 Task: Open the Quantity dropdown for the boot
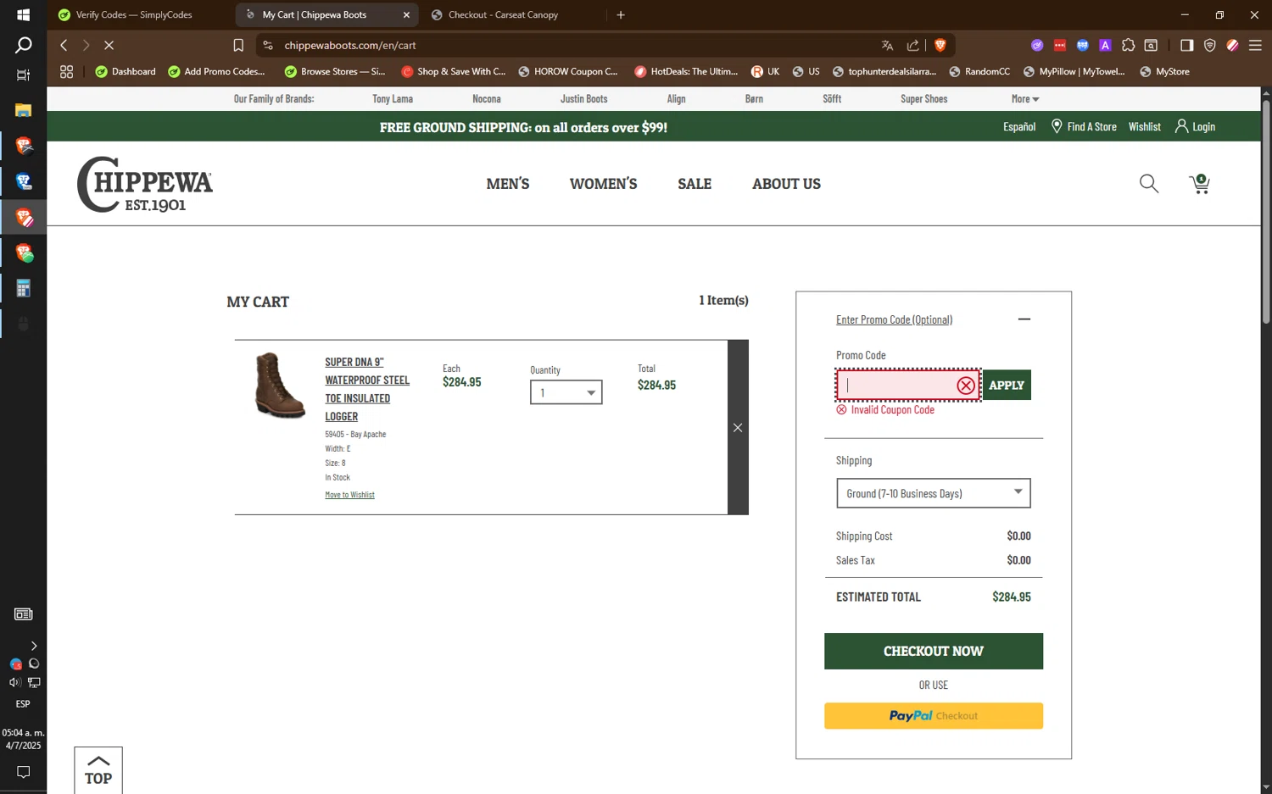pos(566,392)
